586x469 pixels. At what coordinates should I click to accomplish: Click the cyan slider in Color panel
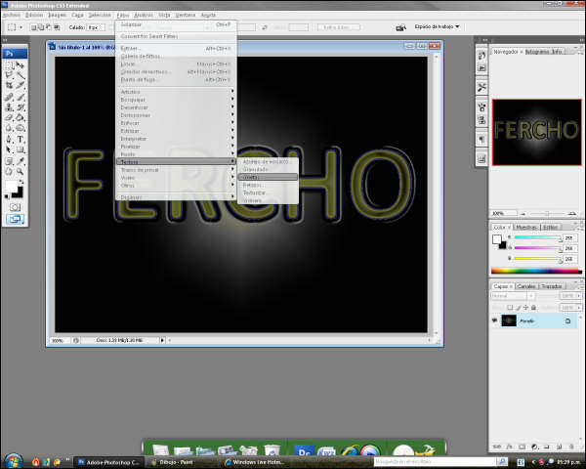[x=537, y=237]
